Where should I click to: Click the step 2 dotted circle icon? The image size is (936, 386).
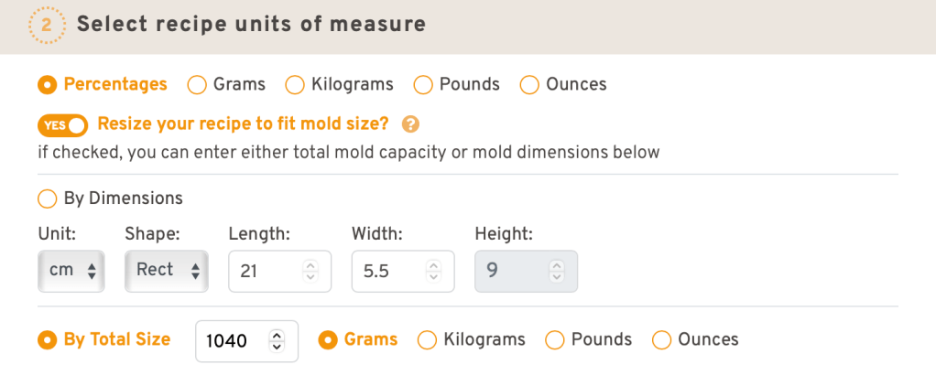[x=47, y=25]
